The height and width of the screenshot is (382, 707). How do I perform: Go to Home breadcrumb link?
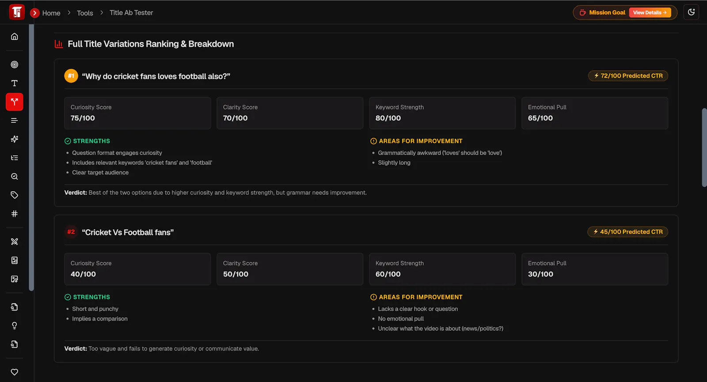pos(51,13)
